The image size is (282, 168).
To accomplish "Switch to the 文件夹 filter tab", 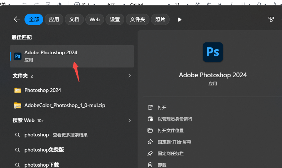I will [138, 19].
